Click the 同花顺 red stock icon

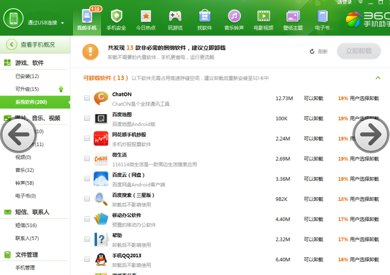[x=101, y=139]
